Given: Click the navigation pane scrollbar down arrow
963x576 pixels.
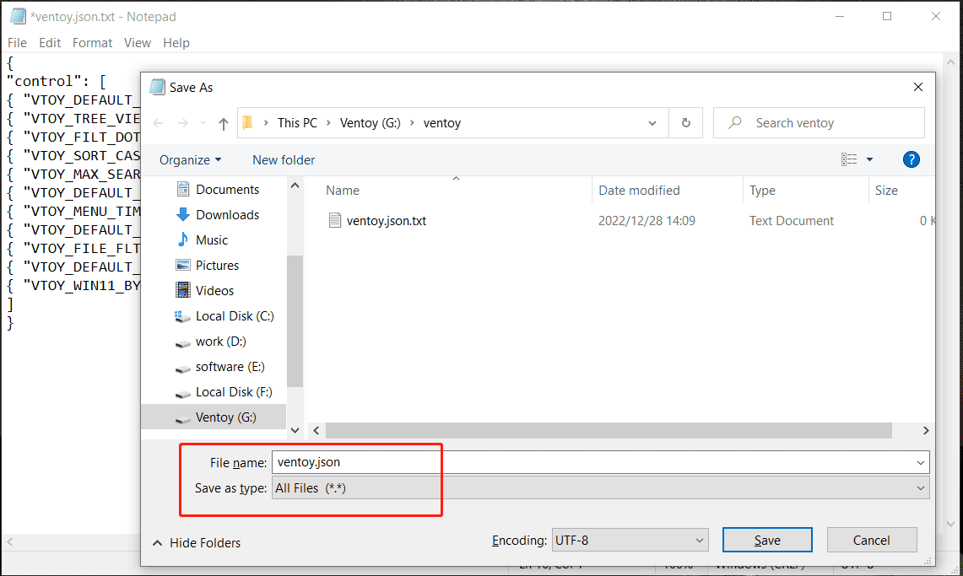Looking at the screenshot, I should point(295,431).
